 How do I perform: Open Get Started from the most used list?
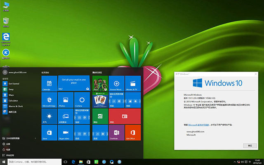[14, 83]
